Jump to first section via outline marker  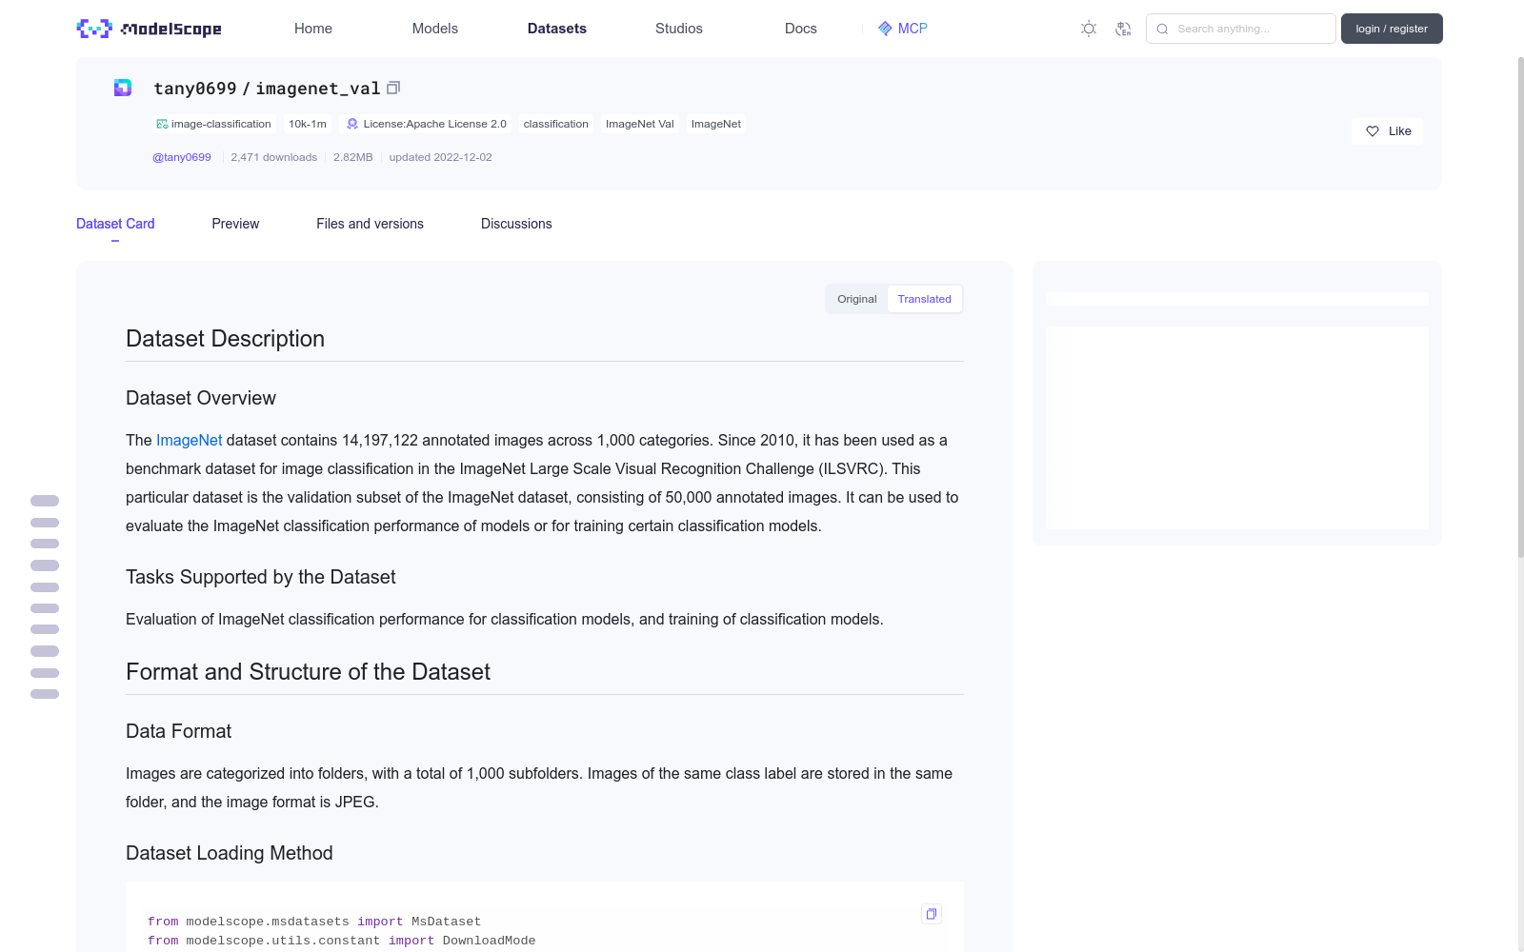(45, 501)
